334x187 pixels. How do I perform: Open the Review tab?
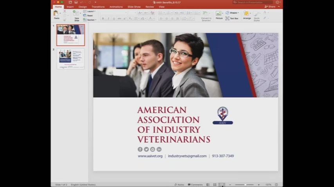pos(150,7)
